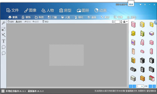
Task: Pick the black two-door wardrobe thumbnail
Action: coord(142,69)
